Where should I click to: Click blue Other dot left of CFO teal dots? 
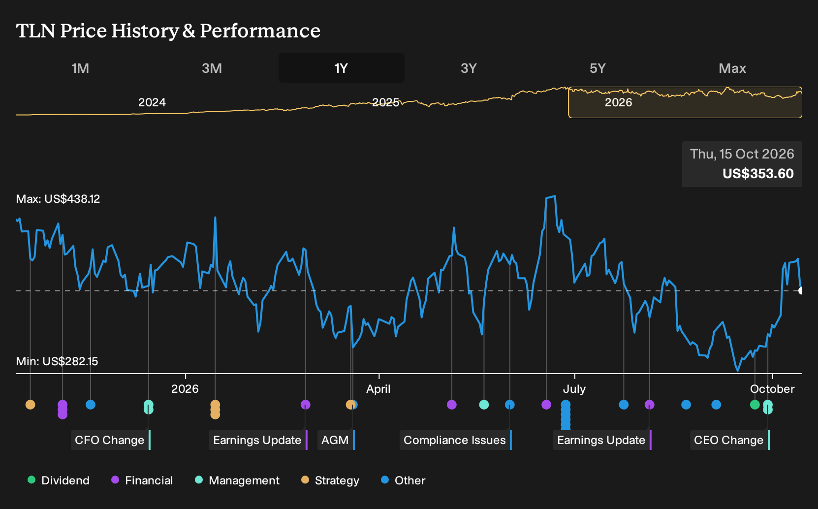(x=91, y=405)
